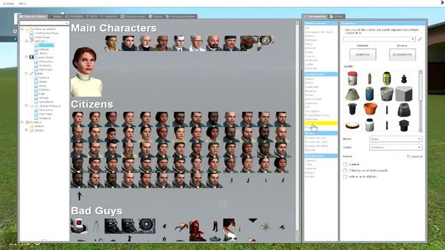Spawn the red zombie figure in Bad Guys
Image resolution: width=445 pixels, height=250 pixels.
[197, 230]
